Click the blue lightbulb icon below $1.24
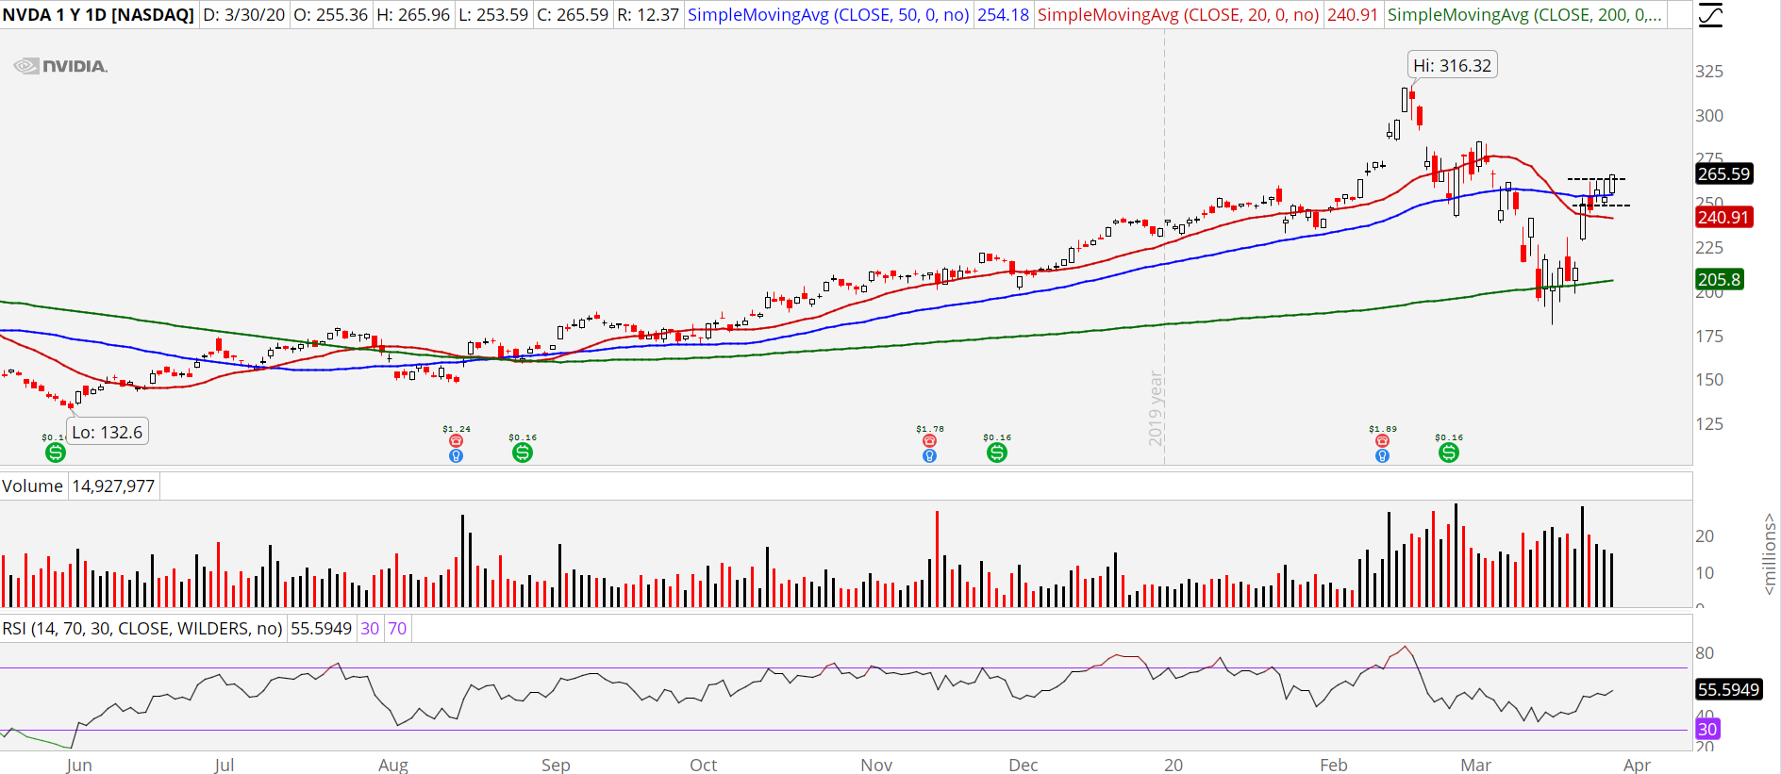 coord(457,456)
